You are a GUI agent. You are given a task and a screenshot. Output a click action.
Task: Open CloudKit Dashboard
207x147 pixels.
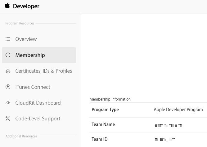(38, 103)
